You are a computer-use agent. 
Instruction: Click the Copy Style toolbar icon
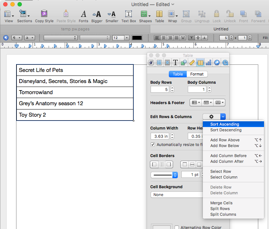click(x=44, y=16)
